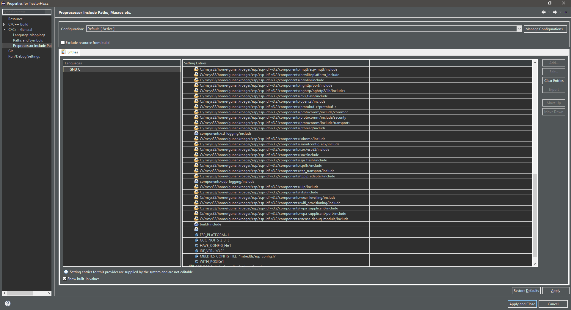571x310 pixels.
Task: Click macro icon of GCC_NOT_5_2_0=0
Action: pos(196,240)
